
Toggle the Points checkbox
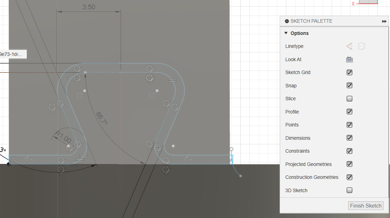point(349,125)
